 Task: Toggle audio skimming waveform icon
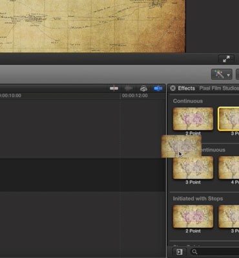point(129,88)
